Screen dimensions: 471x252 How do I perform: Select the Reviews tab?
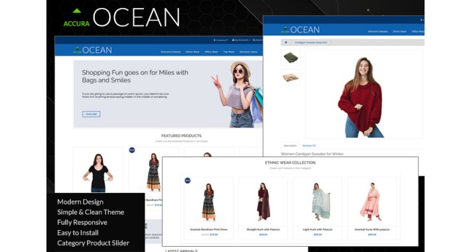point(308,146)
